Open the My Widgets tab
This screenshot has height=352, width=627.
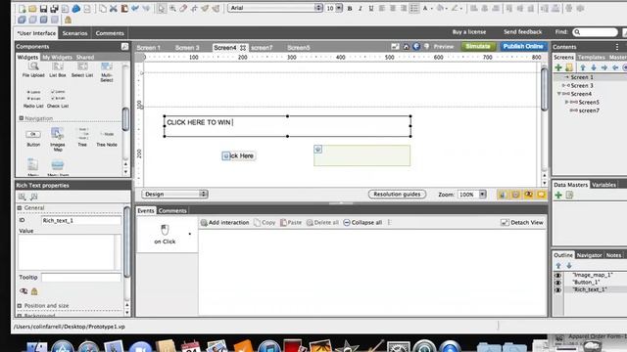tap(57, 57)
